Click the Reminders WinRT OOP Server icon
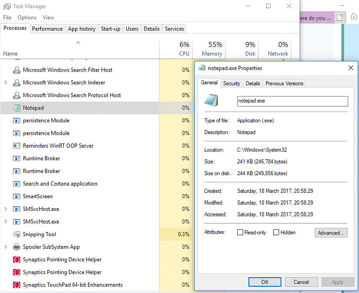 pos(16,146)
